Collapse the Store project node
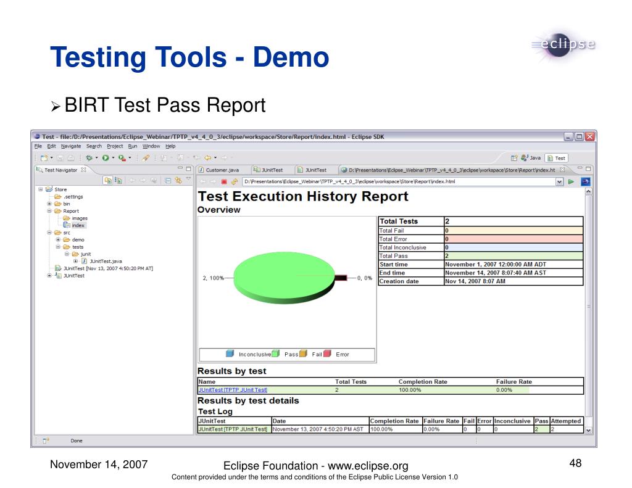Viewport: 632px width, 488px height. click(x=40, y=189)
